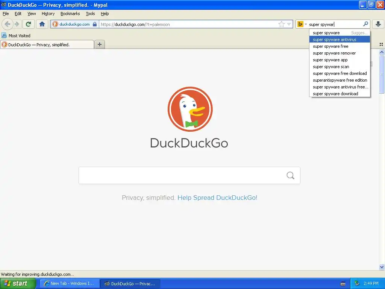Select suggestion 'super spyware free download'

(x=340, y=73)
